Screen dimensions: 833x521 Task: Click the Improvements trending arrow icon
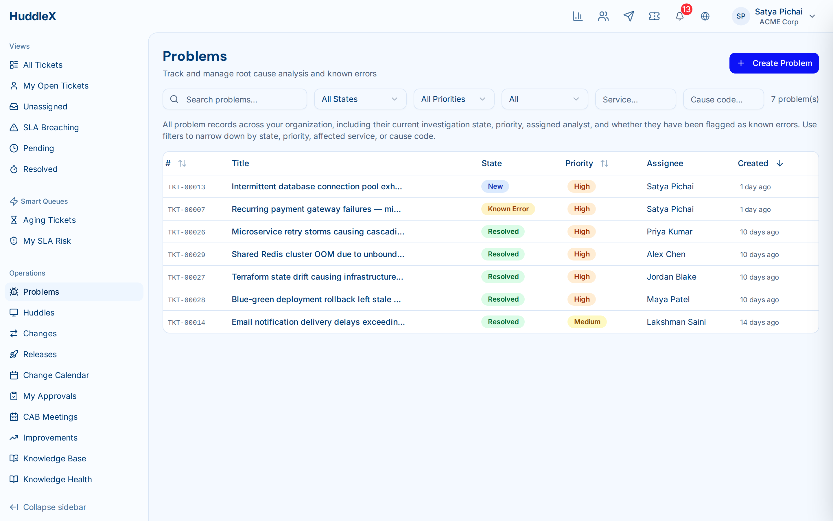pos(14,438)
